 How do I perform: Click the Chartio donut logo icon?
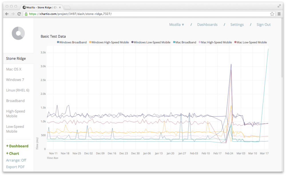click(18, 33)
